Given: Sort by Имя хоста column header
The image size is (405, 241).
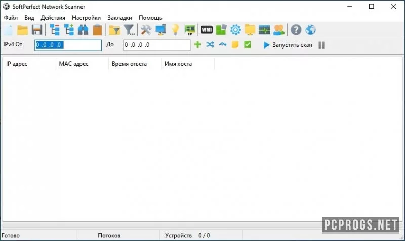Looking at the screenshot, I should pyautogui.click(x=188, y=64).
